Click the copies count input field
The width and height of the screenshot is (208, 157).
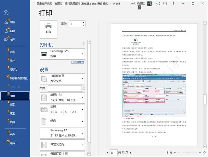tap(76, 24)
